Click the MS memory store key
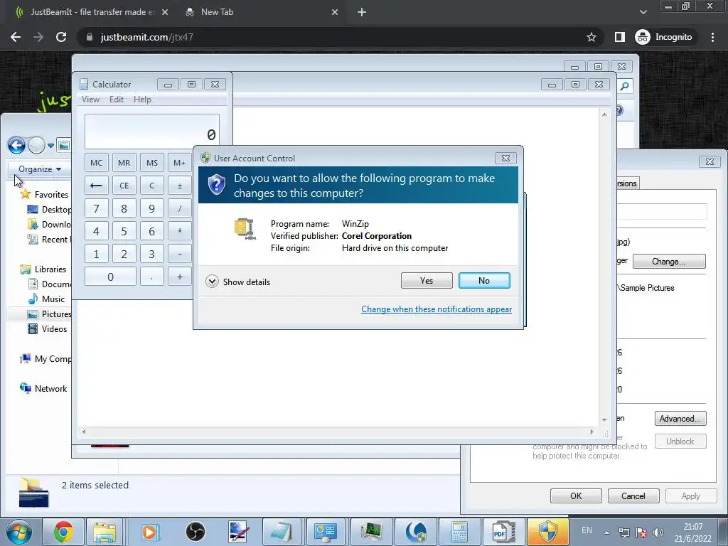The image size is (728, 546). click(x=152, y=163)
